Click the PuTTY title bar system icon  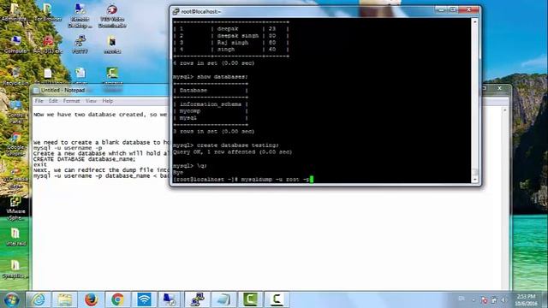click(x=176, y=11)
